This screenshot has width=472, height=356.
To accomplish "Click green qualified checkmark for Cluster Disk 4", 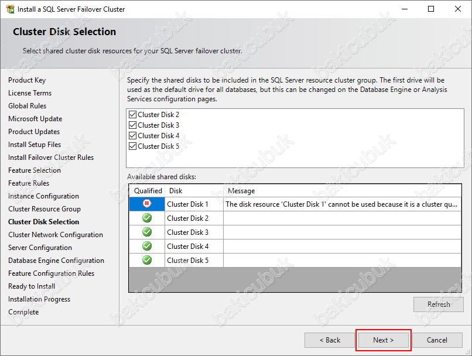I will click(147, 247).
